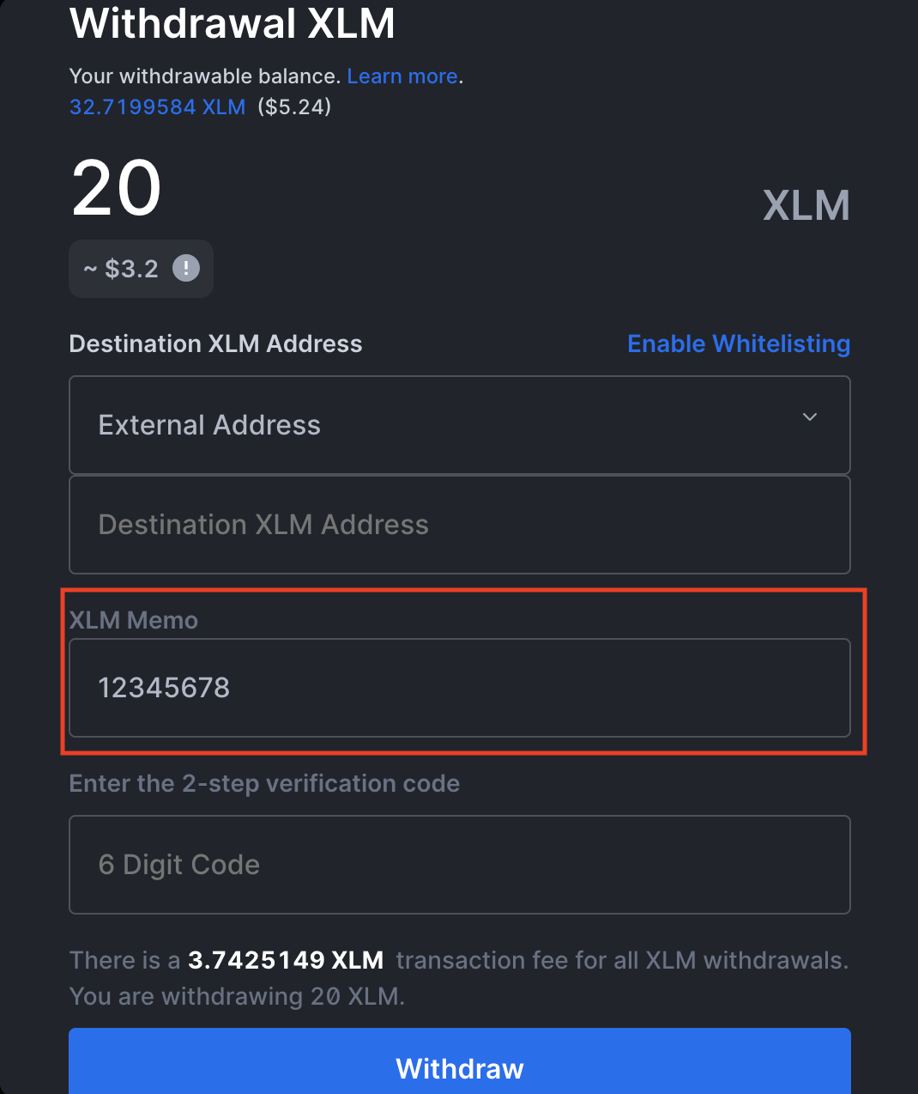The width and height of the screenshot is (918, 1094).
Task: Focus the Destination XLM Address input
Action: pyautogui.click(x=460, y=525)
